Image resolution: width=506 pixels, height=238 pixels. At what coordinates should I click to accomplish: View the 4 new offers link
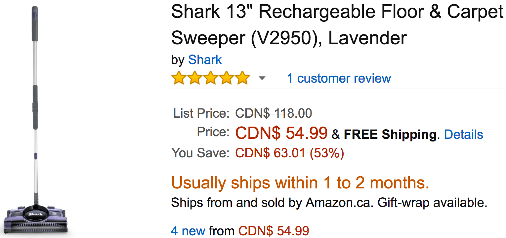188,230
